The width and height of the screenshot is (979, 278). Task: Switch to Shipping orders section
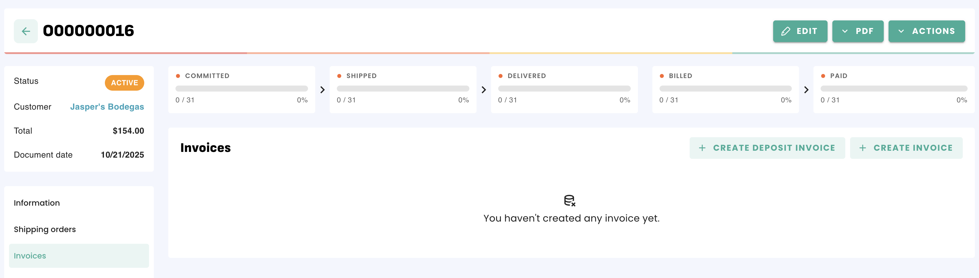click(45, 229)
